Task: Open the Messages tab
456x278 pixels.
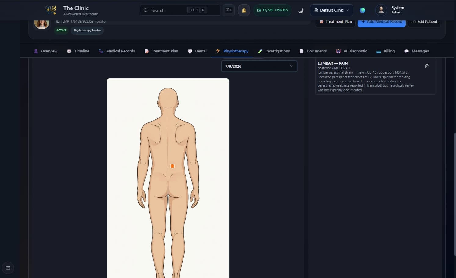Action: tap(417, 51)
